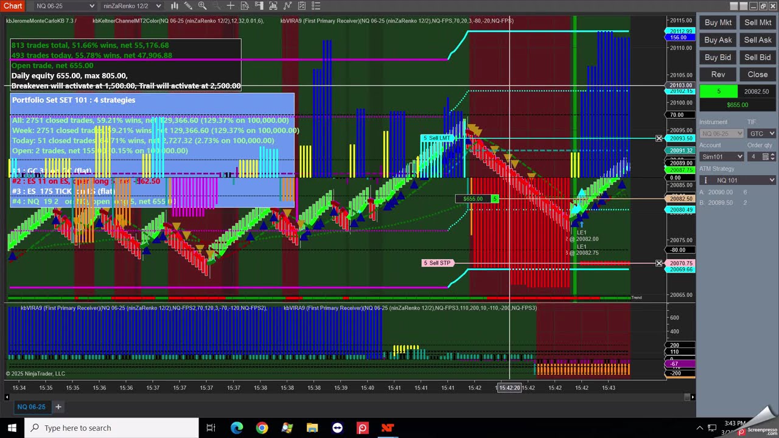779x438 pixels.
Task: Click the Buy Bid button
Action: [x=718, y=57]
